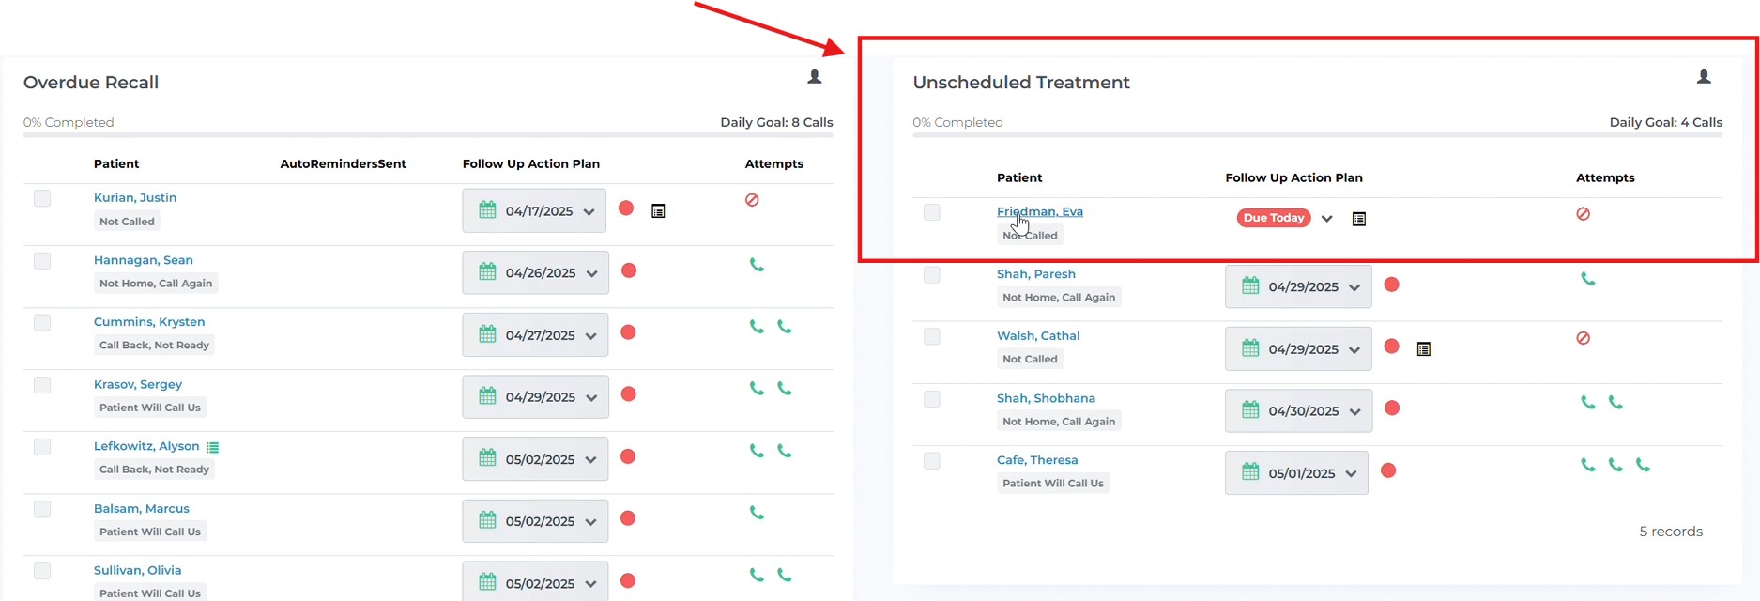The height and width of the screenshot is (601, 1760).
Task: Expand 04/26/2025 date dropdown for Hannagan
Action: click(x=591, y=274)
